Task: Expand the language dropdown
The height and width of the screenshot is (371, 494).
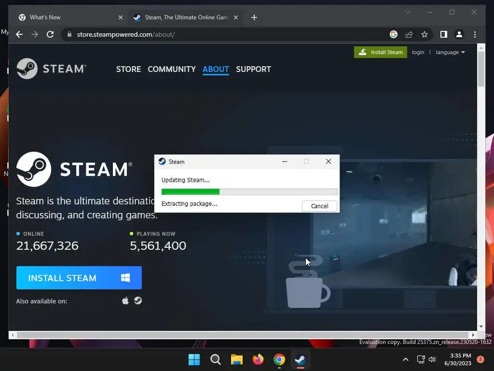Action: click(450, 52)
